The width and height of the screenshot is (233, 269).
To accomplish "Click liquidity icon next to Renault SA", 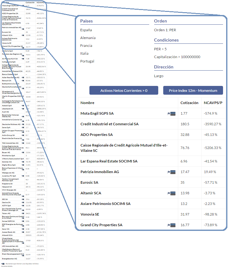I will 23,81.
